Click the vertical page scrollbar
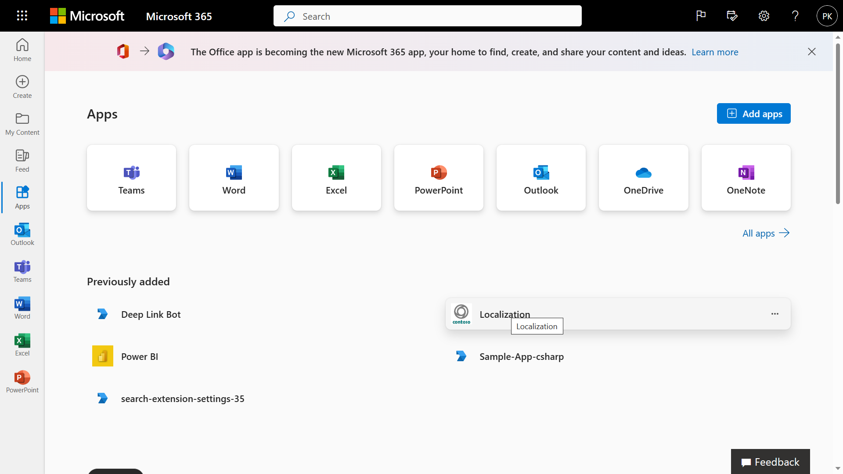 point(838,123)
